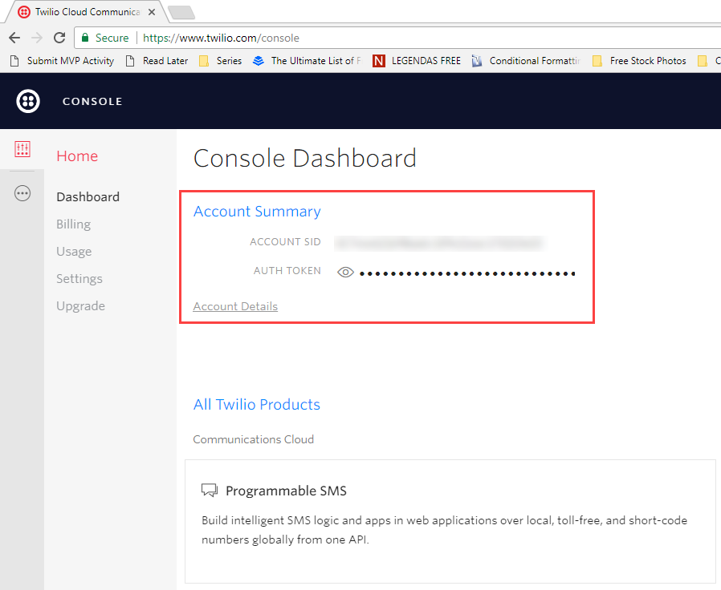
Task: Open the Account Details link
Action: pyautogui.click(x=235, y=306)
